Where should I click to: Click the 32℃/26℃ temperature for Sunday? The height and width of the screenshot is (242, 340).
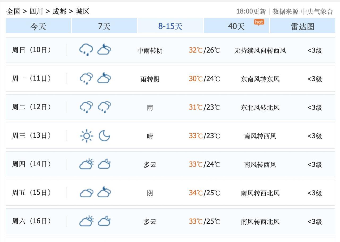(204, 50)
